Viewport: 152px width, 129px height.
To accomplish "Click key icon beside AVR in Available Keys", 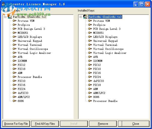I will pos(15,57).
